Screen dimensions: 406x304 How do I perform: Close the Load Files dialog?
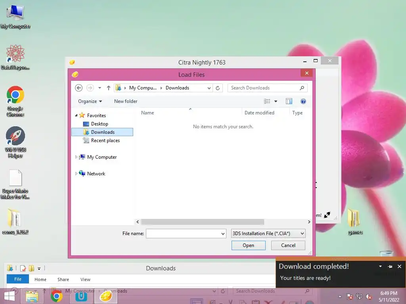point(307,73)
